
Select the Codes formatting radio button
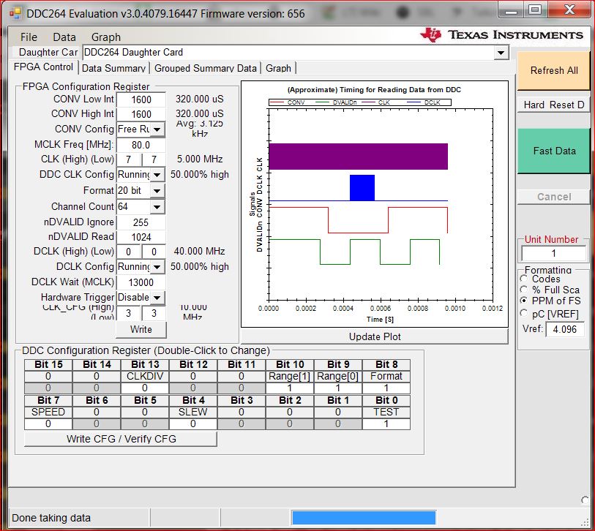coord(524,279)
